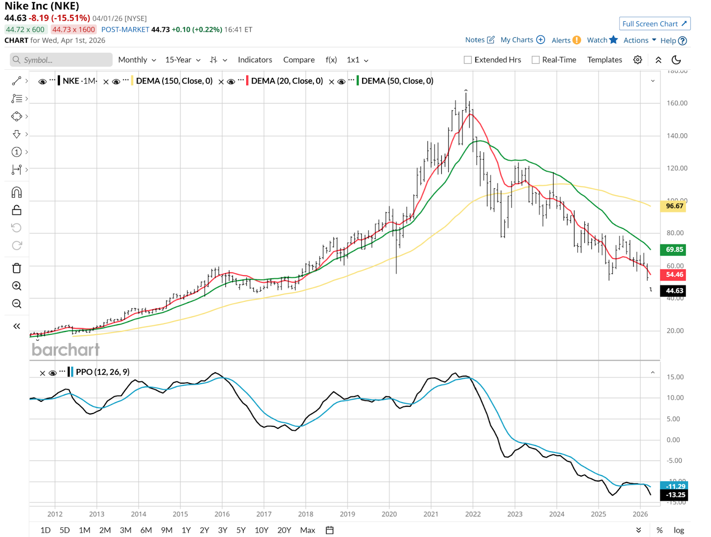Check the Real-Time checkbox
The width and height of the screenshot is (711, 537).
(x=535, y=60)
